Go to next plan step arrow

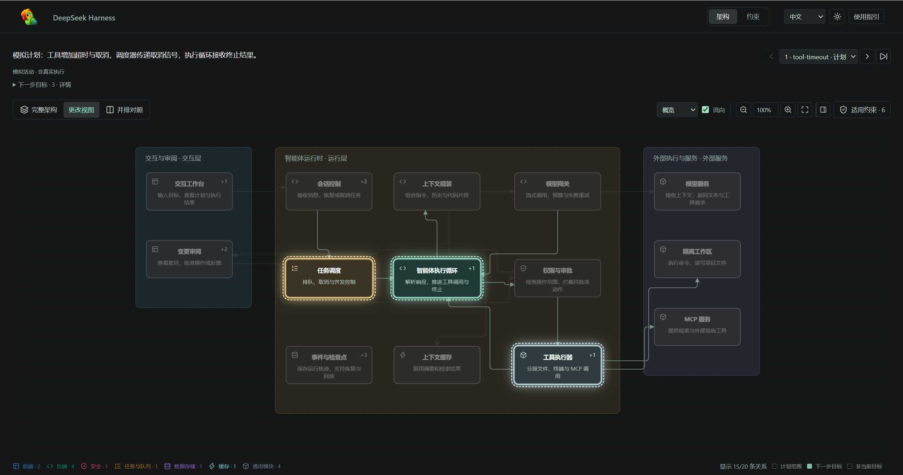point(867,56)
